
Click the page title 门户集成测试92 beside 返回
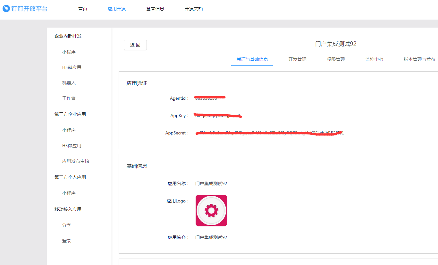coord(336,44)
